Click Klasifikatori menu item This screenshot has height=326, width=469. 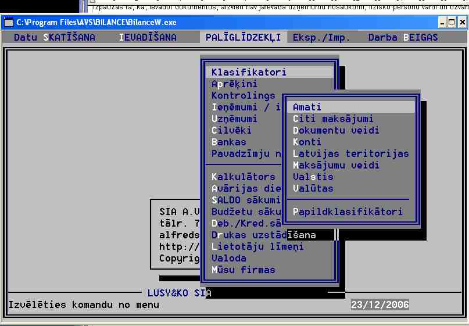[x=249, y=72]
